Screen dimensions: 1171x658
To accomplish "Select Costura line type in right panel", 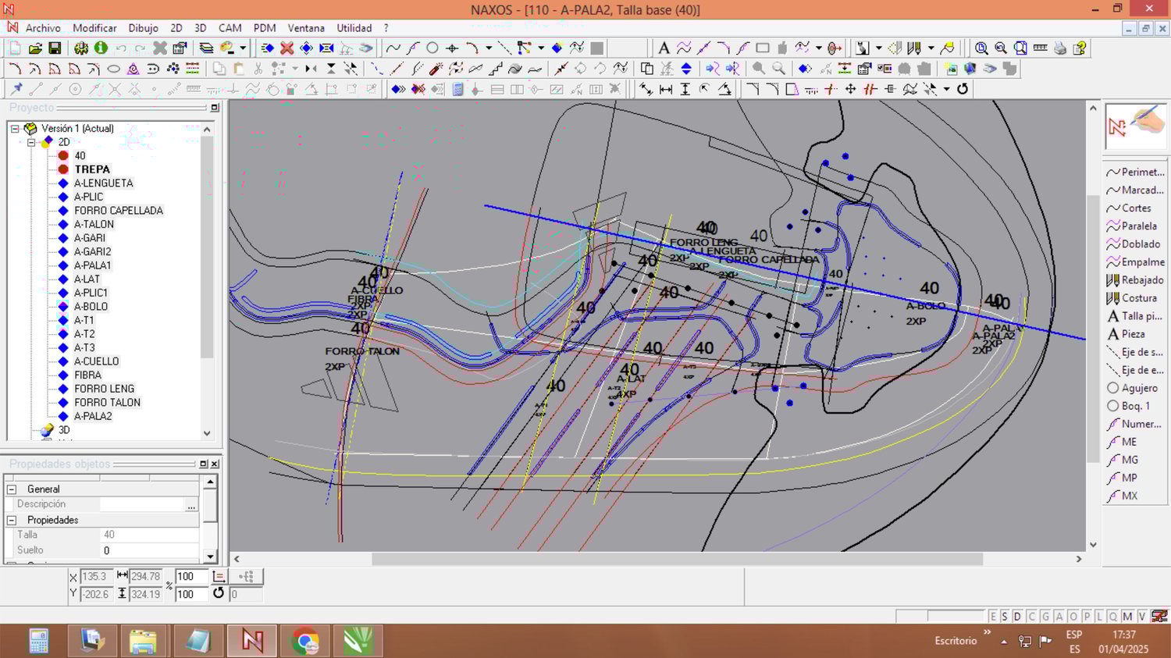I will click(x=1138, y=298).
